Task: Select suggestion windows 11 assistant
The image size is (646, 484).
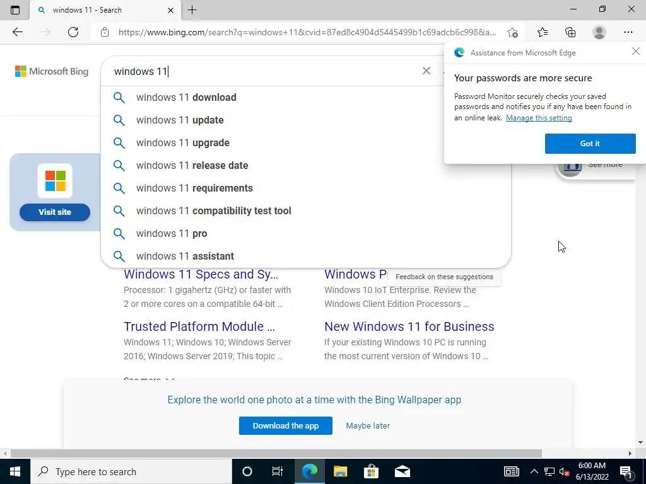Action: [306, 256]
